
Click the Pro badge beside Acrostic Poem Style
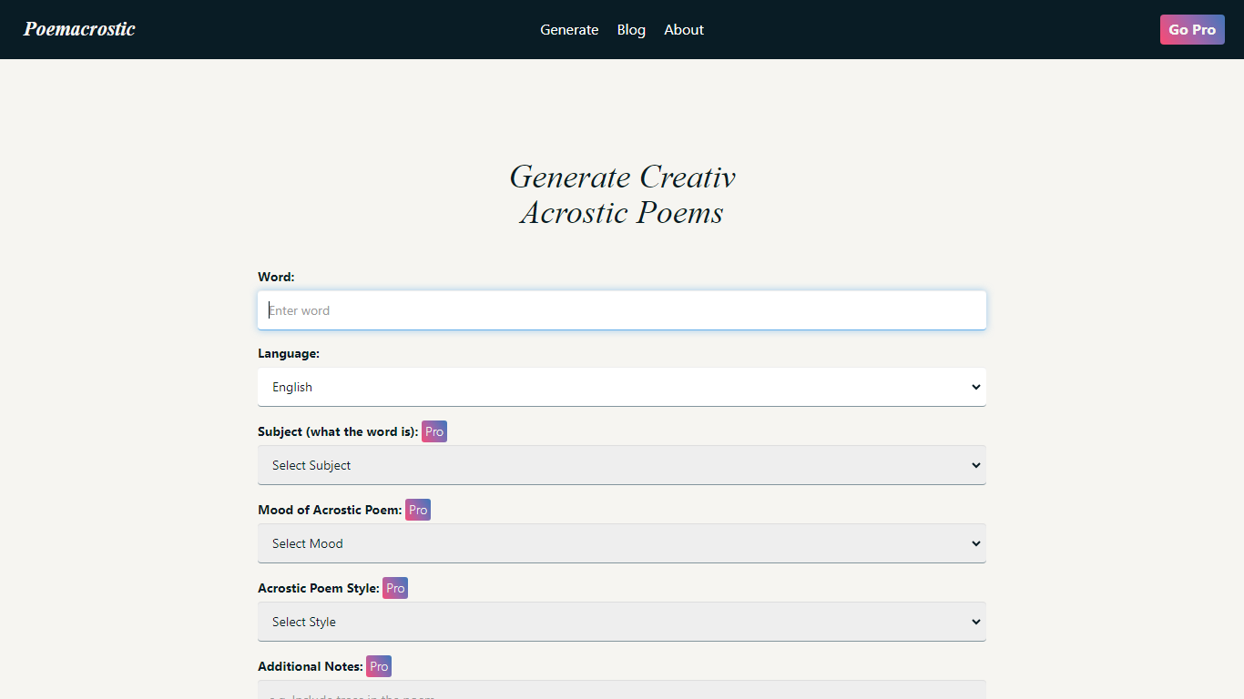(395, 588)
